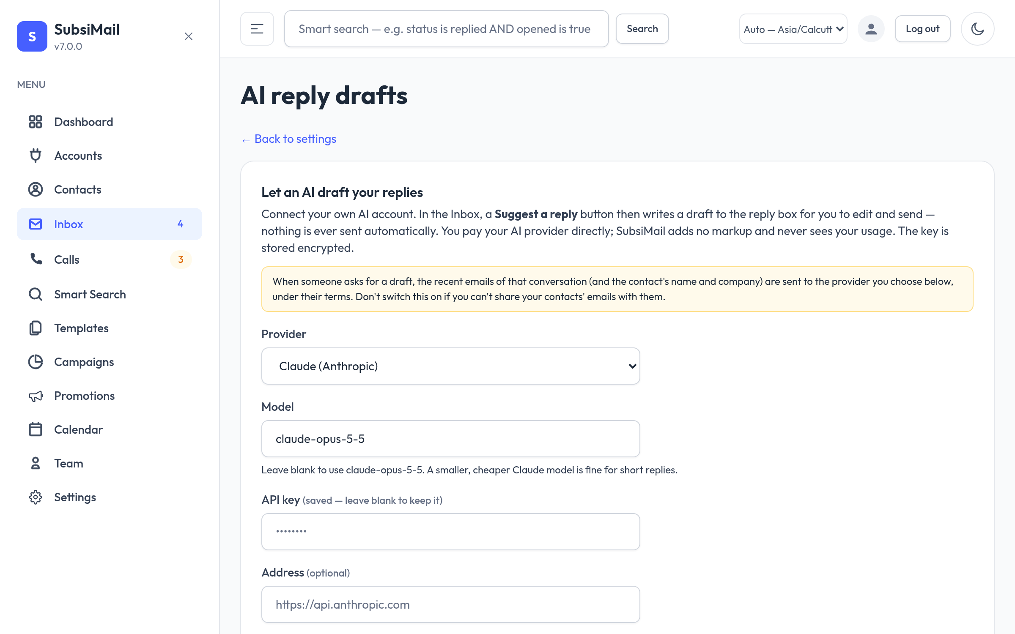The width and height of the screenshot is (1015, 634).
Task: Toggle dark mode with the moon icon
Action: (x=977, y=29)
